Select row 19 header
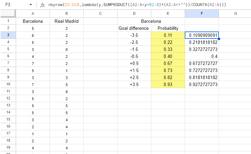This screenshot has width=251, height=154. pos(8,148)
